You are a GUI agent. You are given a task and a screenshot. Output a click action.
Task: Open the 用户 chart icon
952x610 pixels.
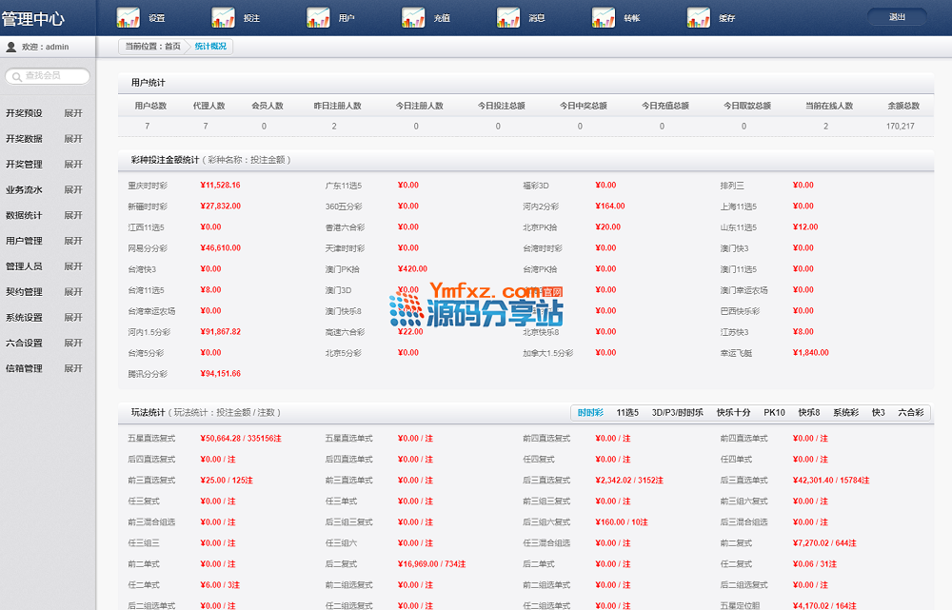click(x=318, y=17)
